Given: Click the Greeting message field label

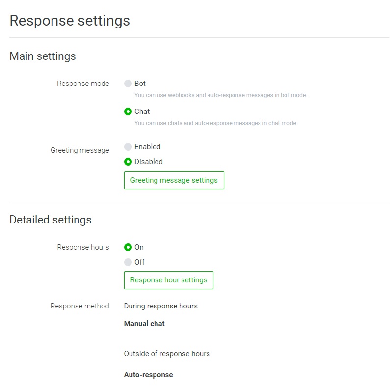Looking at the screenshot, I should [80, 150].
